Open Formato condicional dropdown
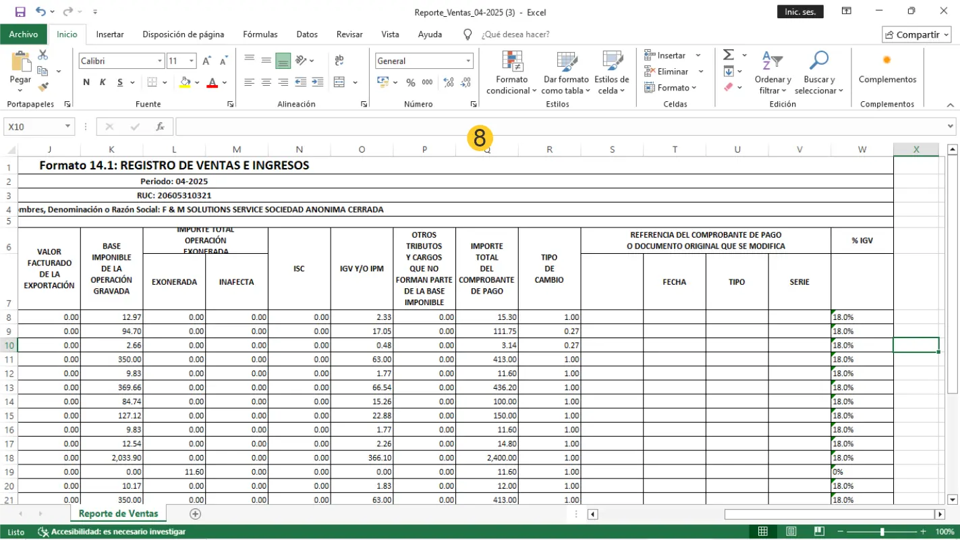960x540 pixels. pyautogui.click(x=512, y=73)
